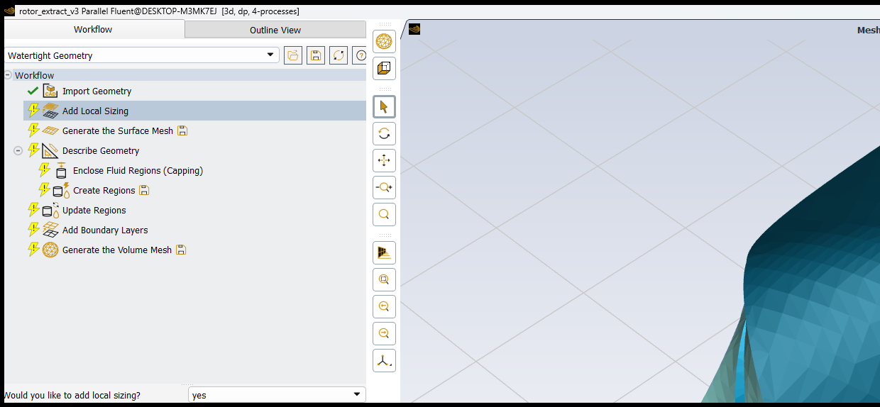
Task: Reset the workflow with the refresh icon
Action: (x=339, y=55)
